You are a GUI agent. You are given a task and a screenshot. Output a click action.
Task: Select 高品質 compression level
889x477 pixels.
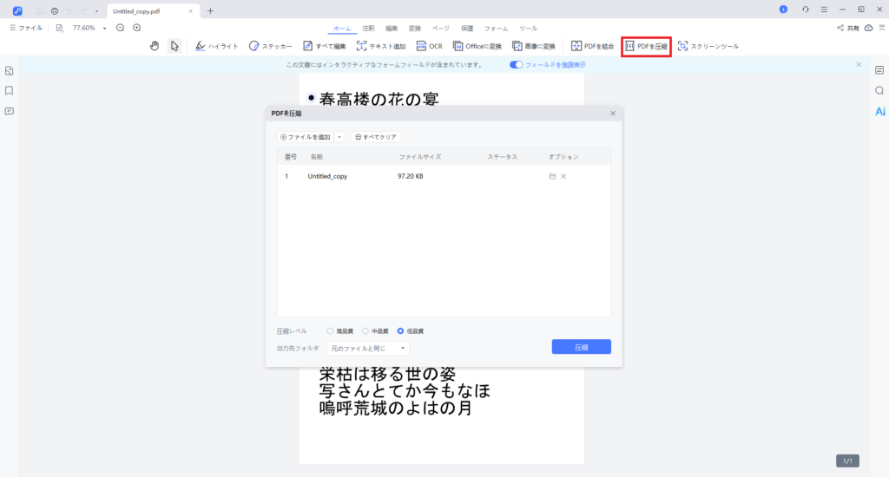click(x=330, y=331)
